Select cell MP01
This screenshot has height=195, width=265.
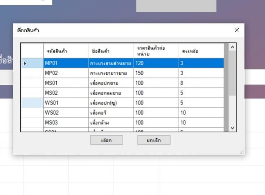tap(66, 63)
